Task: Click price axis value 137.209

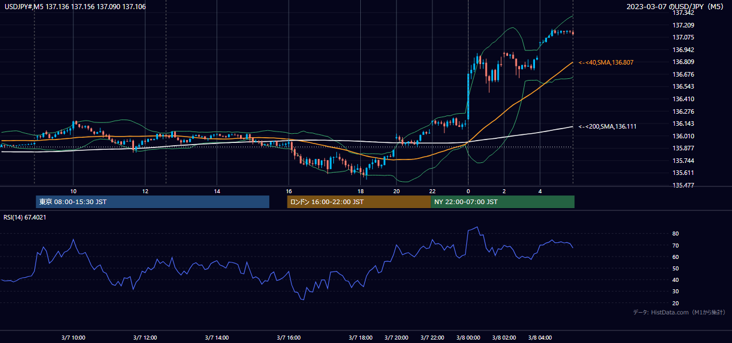Action: coord(684,25)
